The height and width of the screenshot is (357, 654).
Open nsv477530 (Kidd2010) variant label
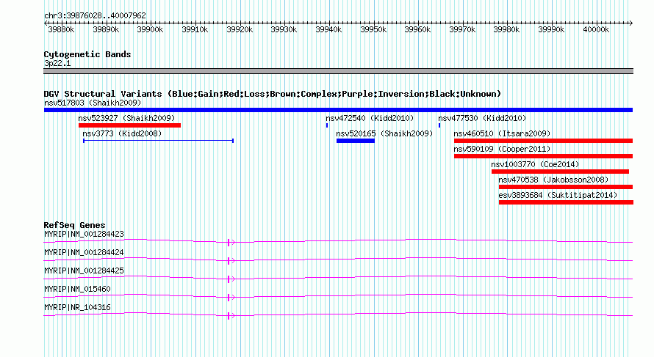[x=482, y=118]
